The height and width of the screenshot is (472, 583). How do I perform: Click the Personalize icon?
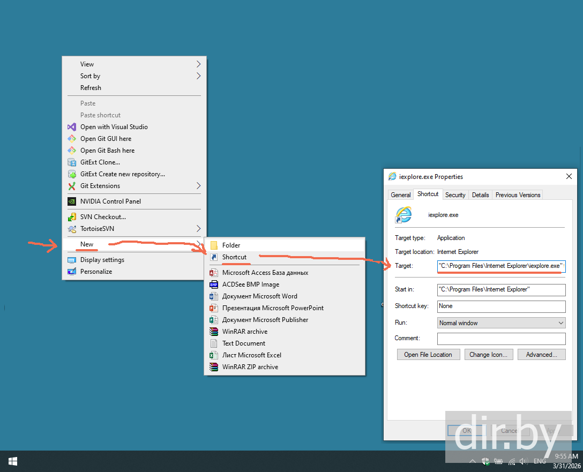[x=72, y=272]
